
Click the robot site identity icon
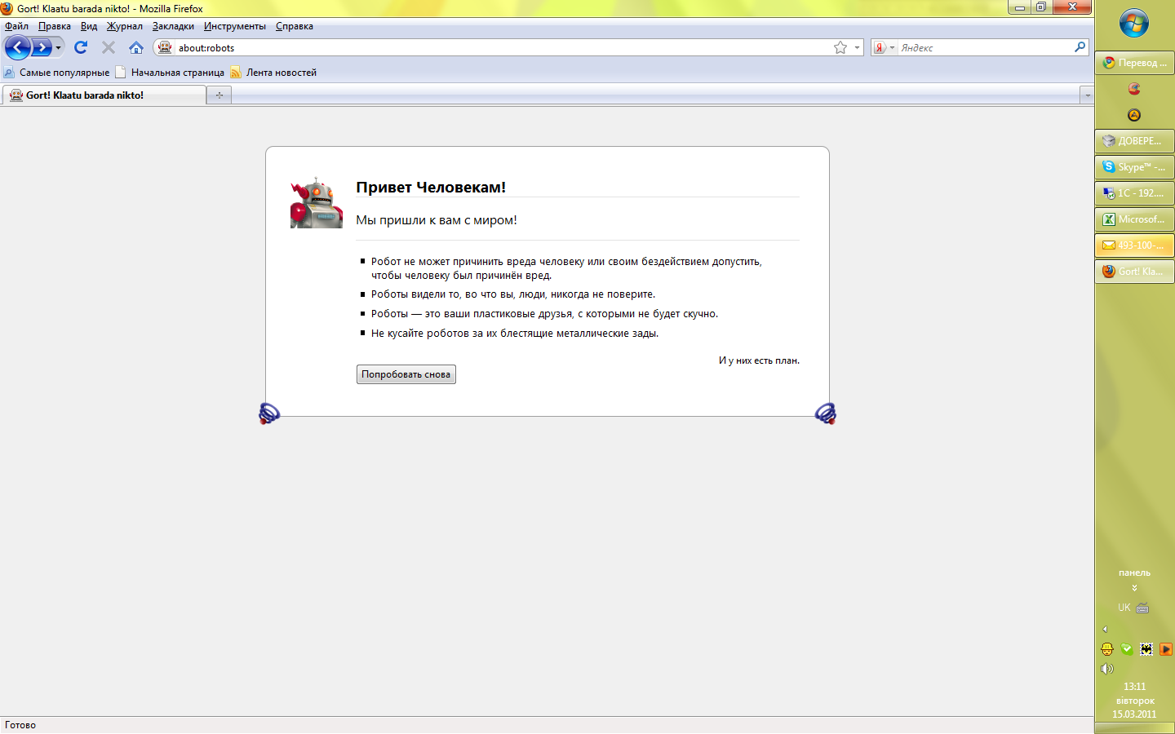pos(165,47)
